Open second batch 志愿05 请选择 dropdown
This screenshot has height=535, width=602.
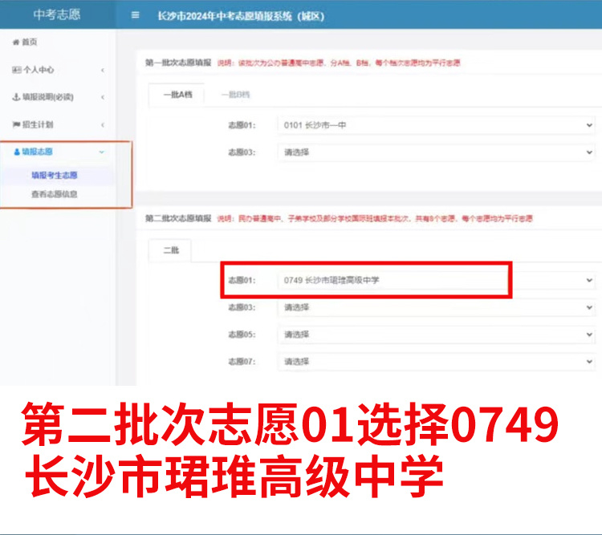[x=437, y=334]
